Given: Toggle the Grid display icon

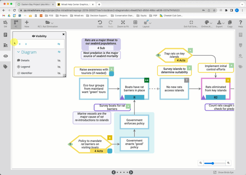Looking at the screenshot, I should click(135, 23).
